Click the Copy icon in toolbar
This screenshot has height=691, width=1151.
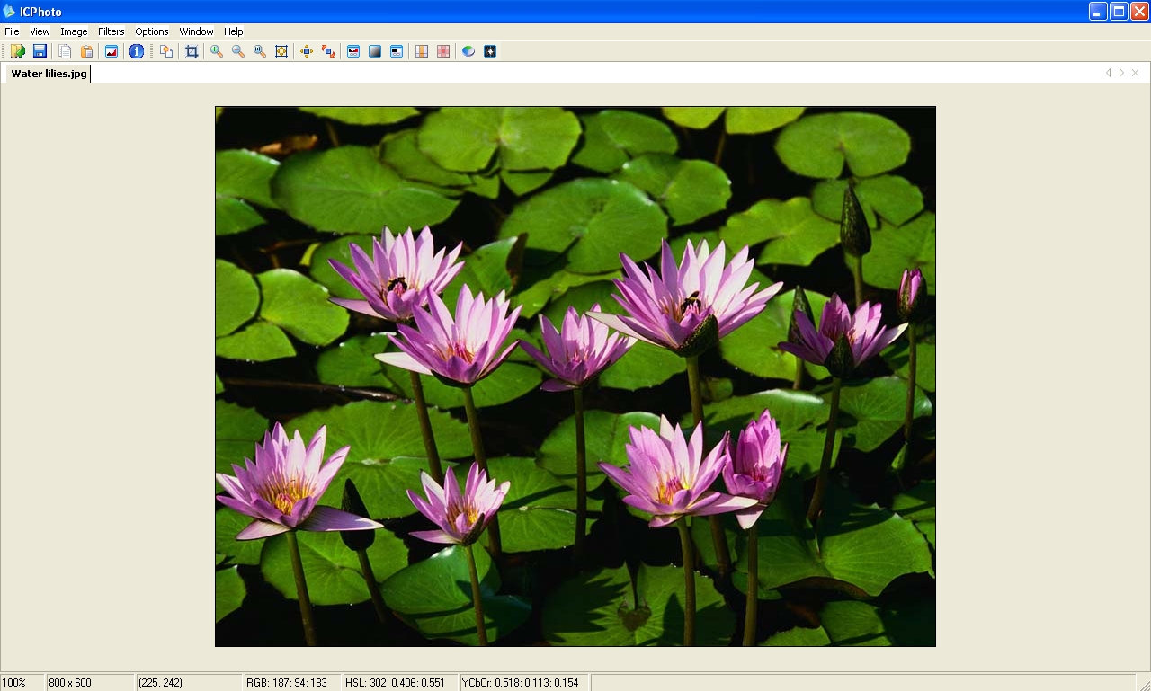point(65,51)
